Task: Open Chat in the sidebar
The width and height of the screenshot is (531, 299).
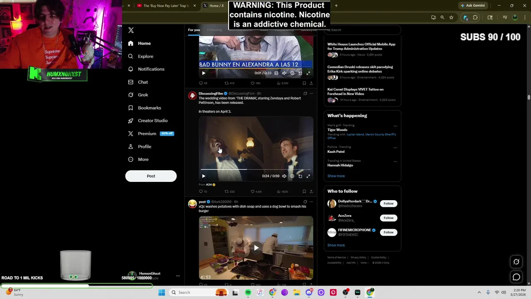Action: [x=138, y=82]
